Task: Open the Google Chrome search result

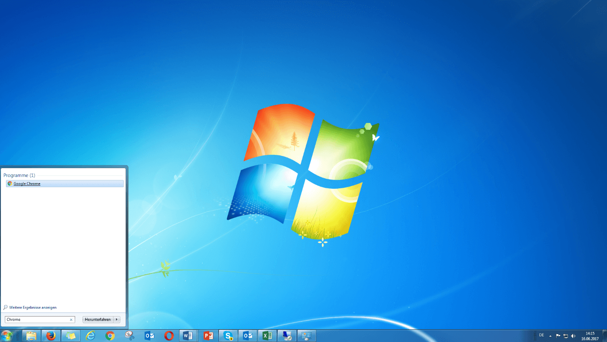Action: pos(65,184)
